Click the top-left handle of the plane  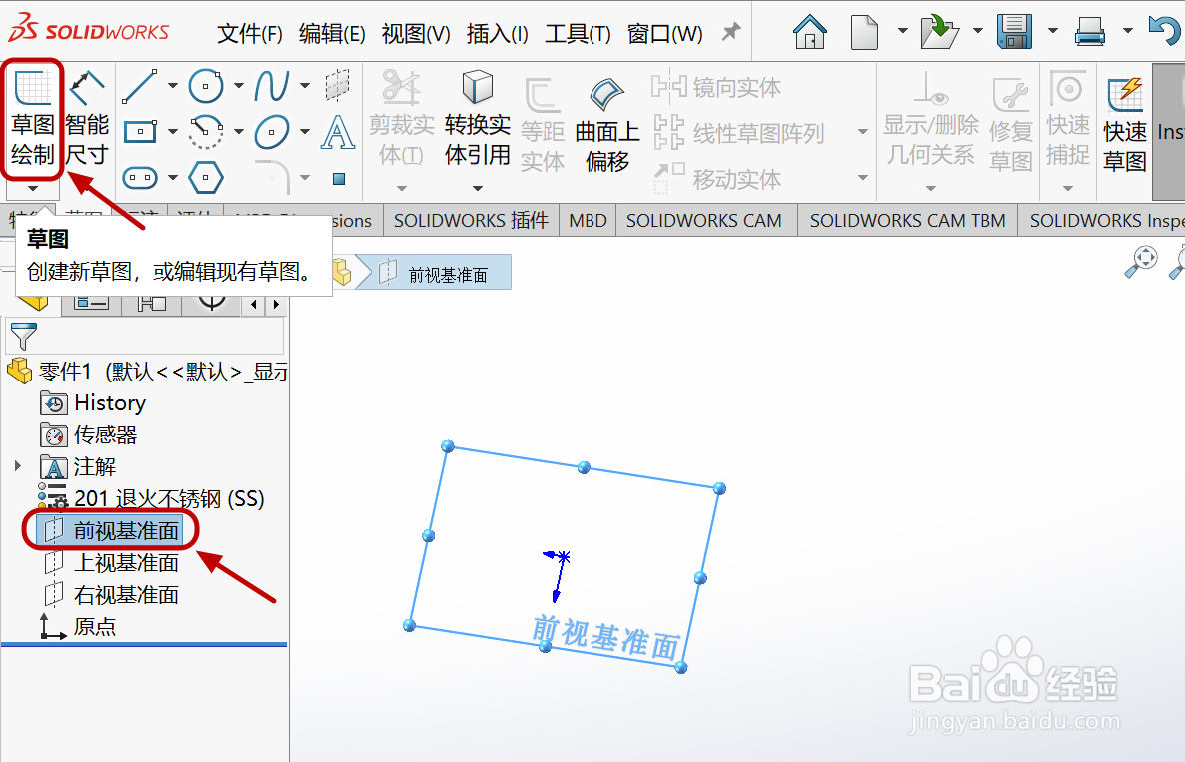448,446
